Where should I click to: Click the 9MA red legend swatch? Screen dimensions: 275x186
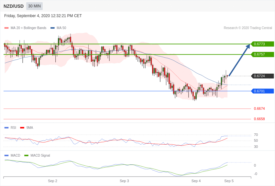(x=22, y=128)
